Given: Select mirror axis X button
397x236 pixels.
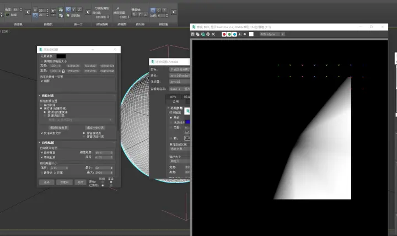Looking at the screenshot, I should [x=134, y=15].
